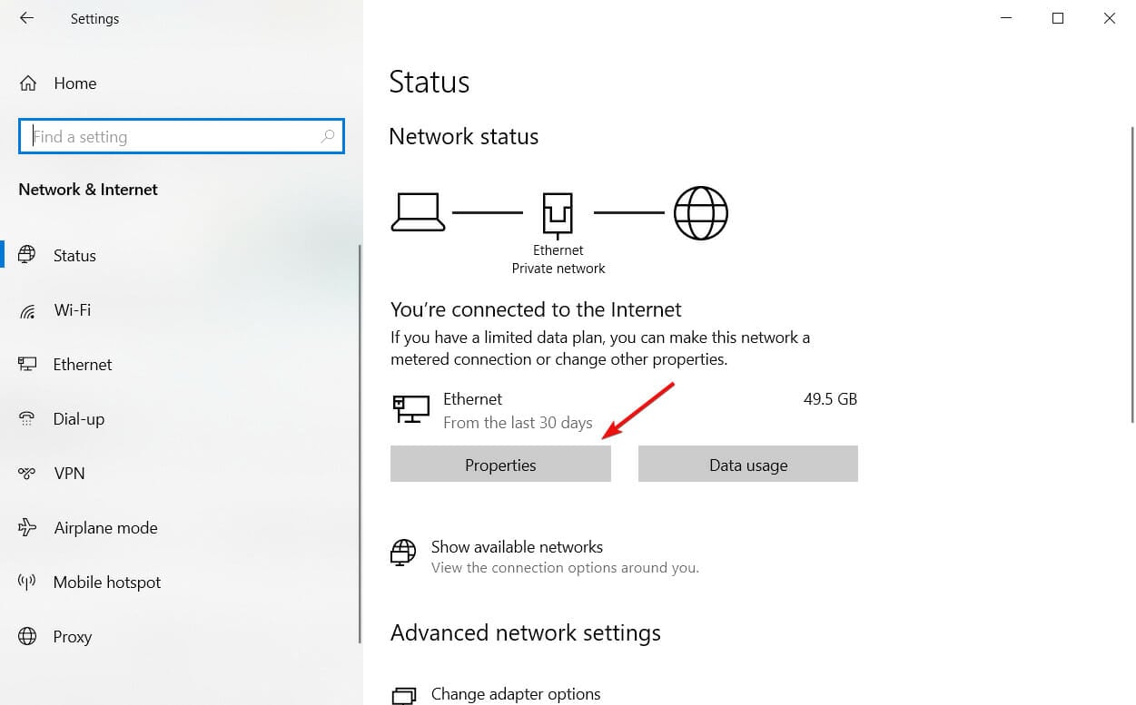This screenshot has height=705, width=1136.
Task: Open the Dial-up icon
Action: click(27, 419)
